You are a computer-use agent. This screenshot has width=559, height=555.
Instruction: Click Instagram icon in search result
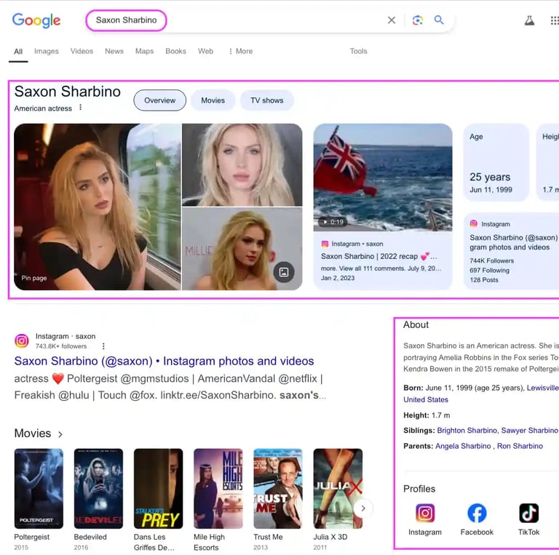point(21,340)
